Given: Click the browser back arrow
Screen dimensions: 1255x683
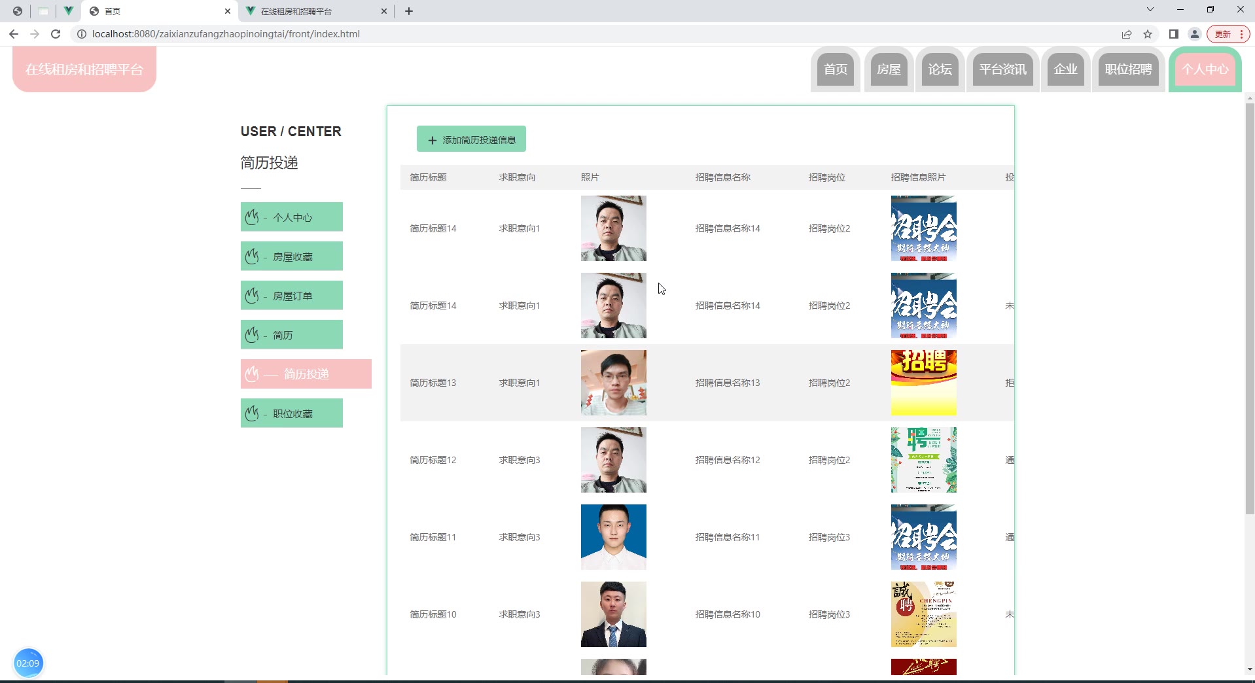Looking at the screenshot, I should [x=14, y=34].
